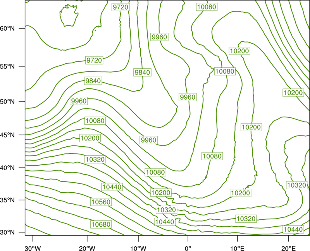Select the 0° longitude axis label

click(x=188, y=248)
